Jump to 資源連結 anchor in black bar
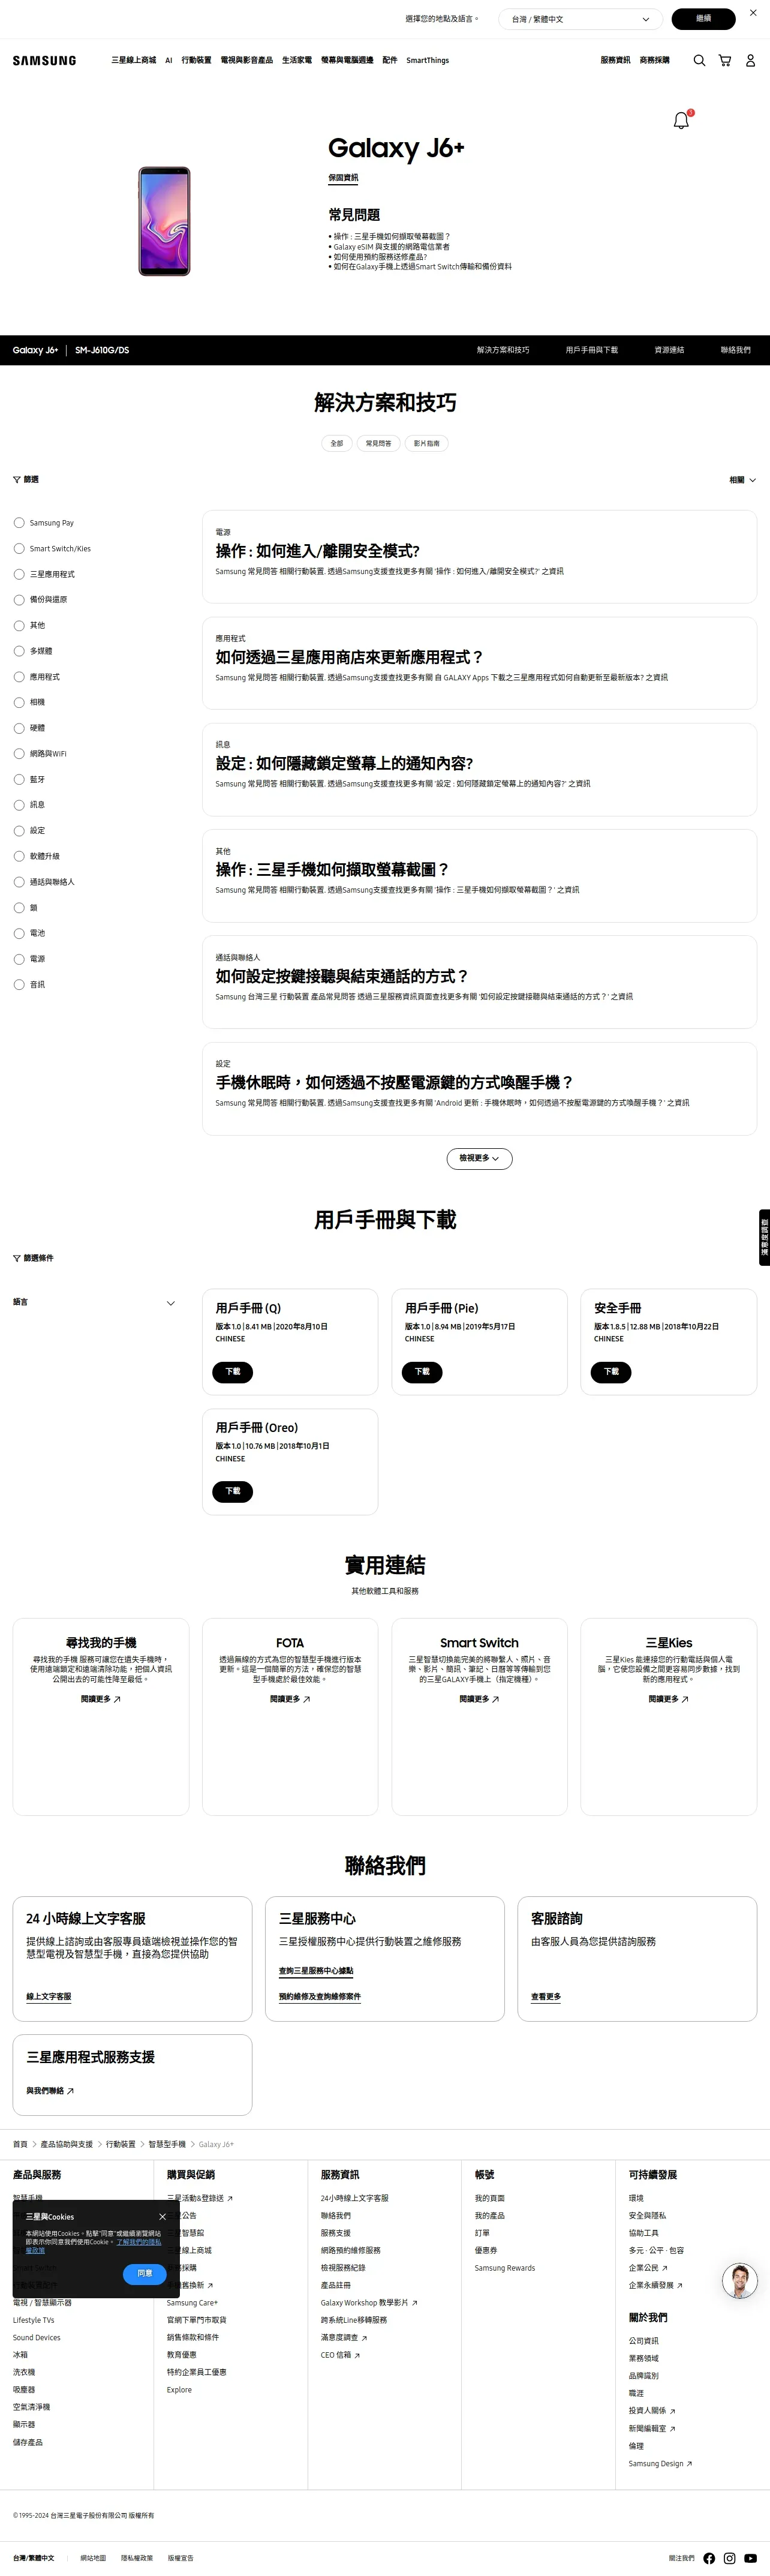 669,350
